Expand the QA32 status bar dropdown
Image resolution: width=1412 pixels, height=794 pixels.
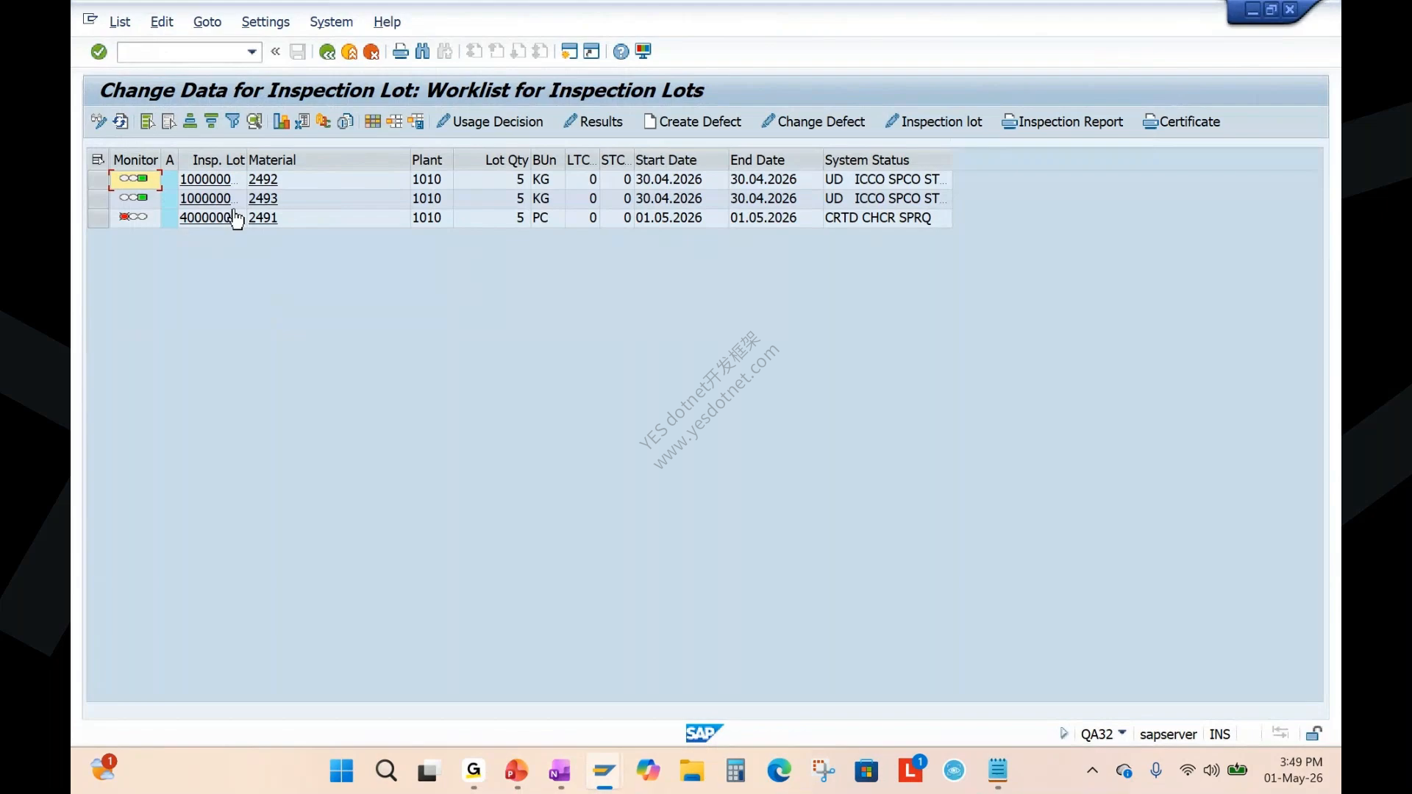[x=1122, y=733]
